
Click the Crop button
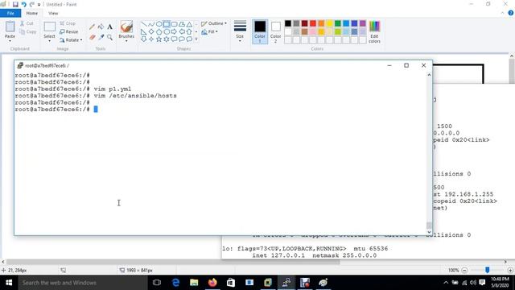pyautogui.click(x=68, y=23)
